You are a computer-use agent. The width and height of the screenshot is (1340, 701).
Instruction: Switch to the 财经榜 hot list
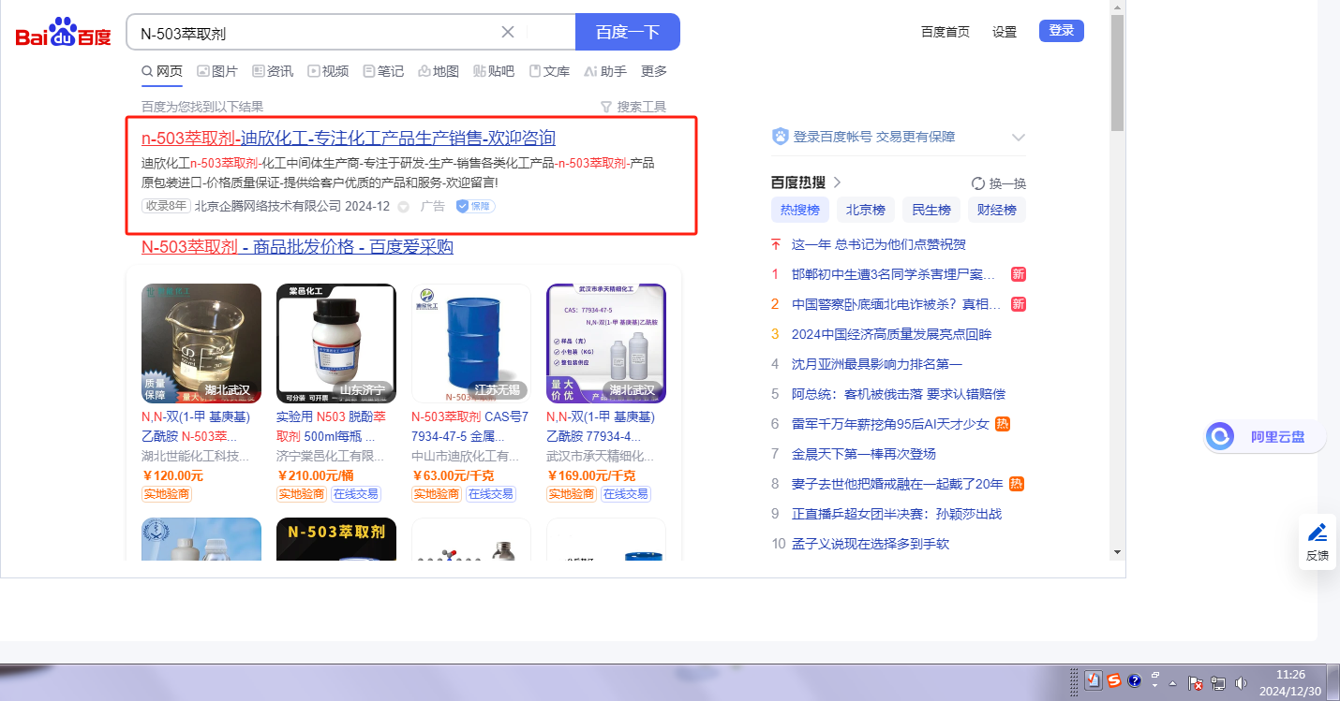tap(997, 210)
